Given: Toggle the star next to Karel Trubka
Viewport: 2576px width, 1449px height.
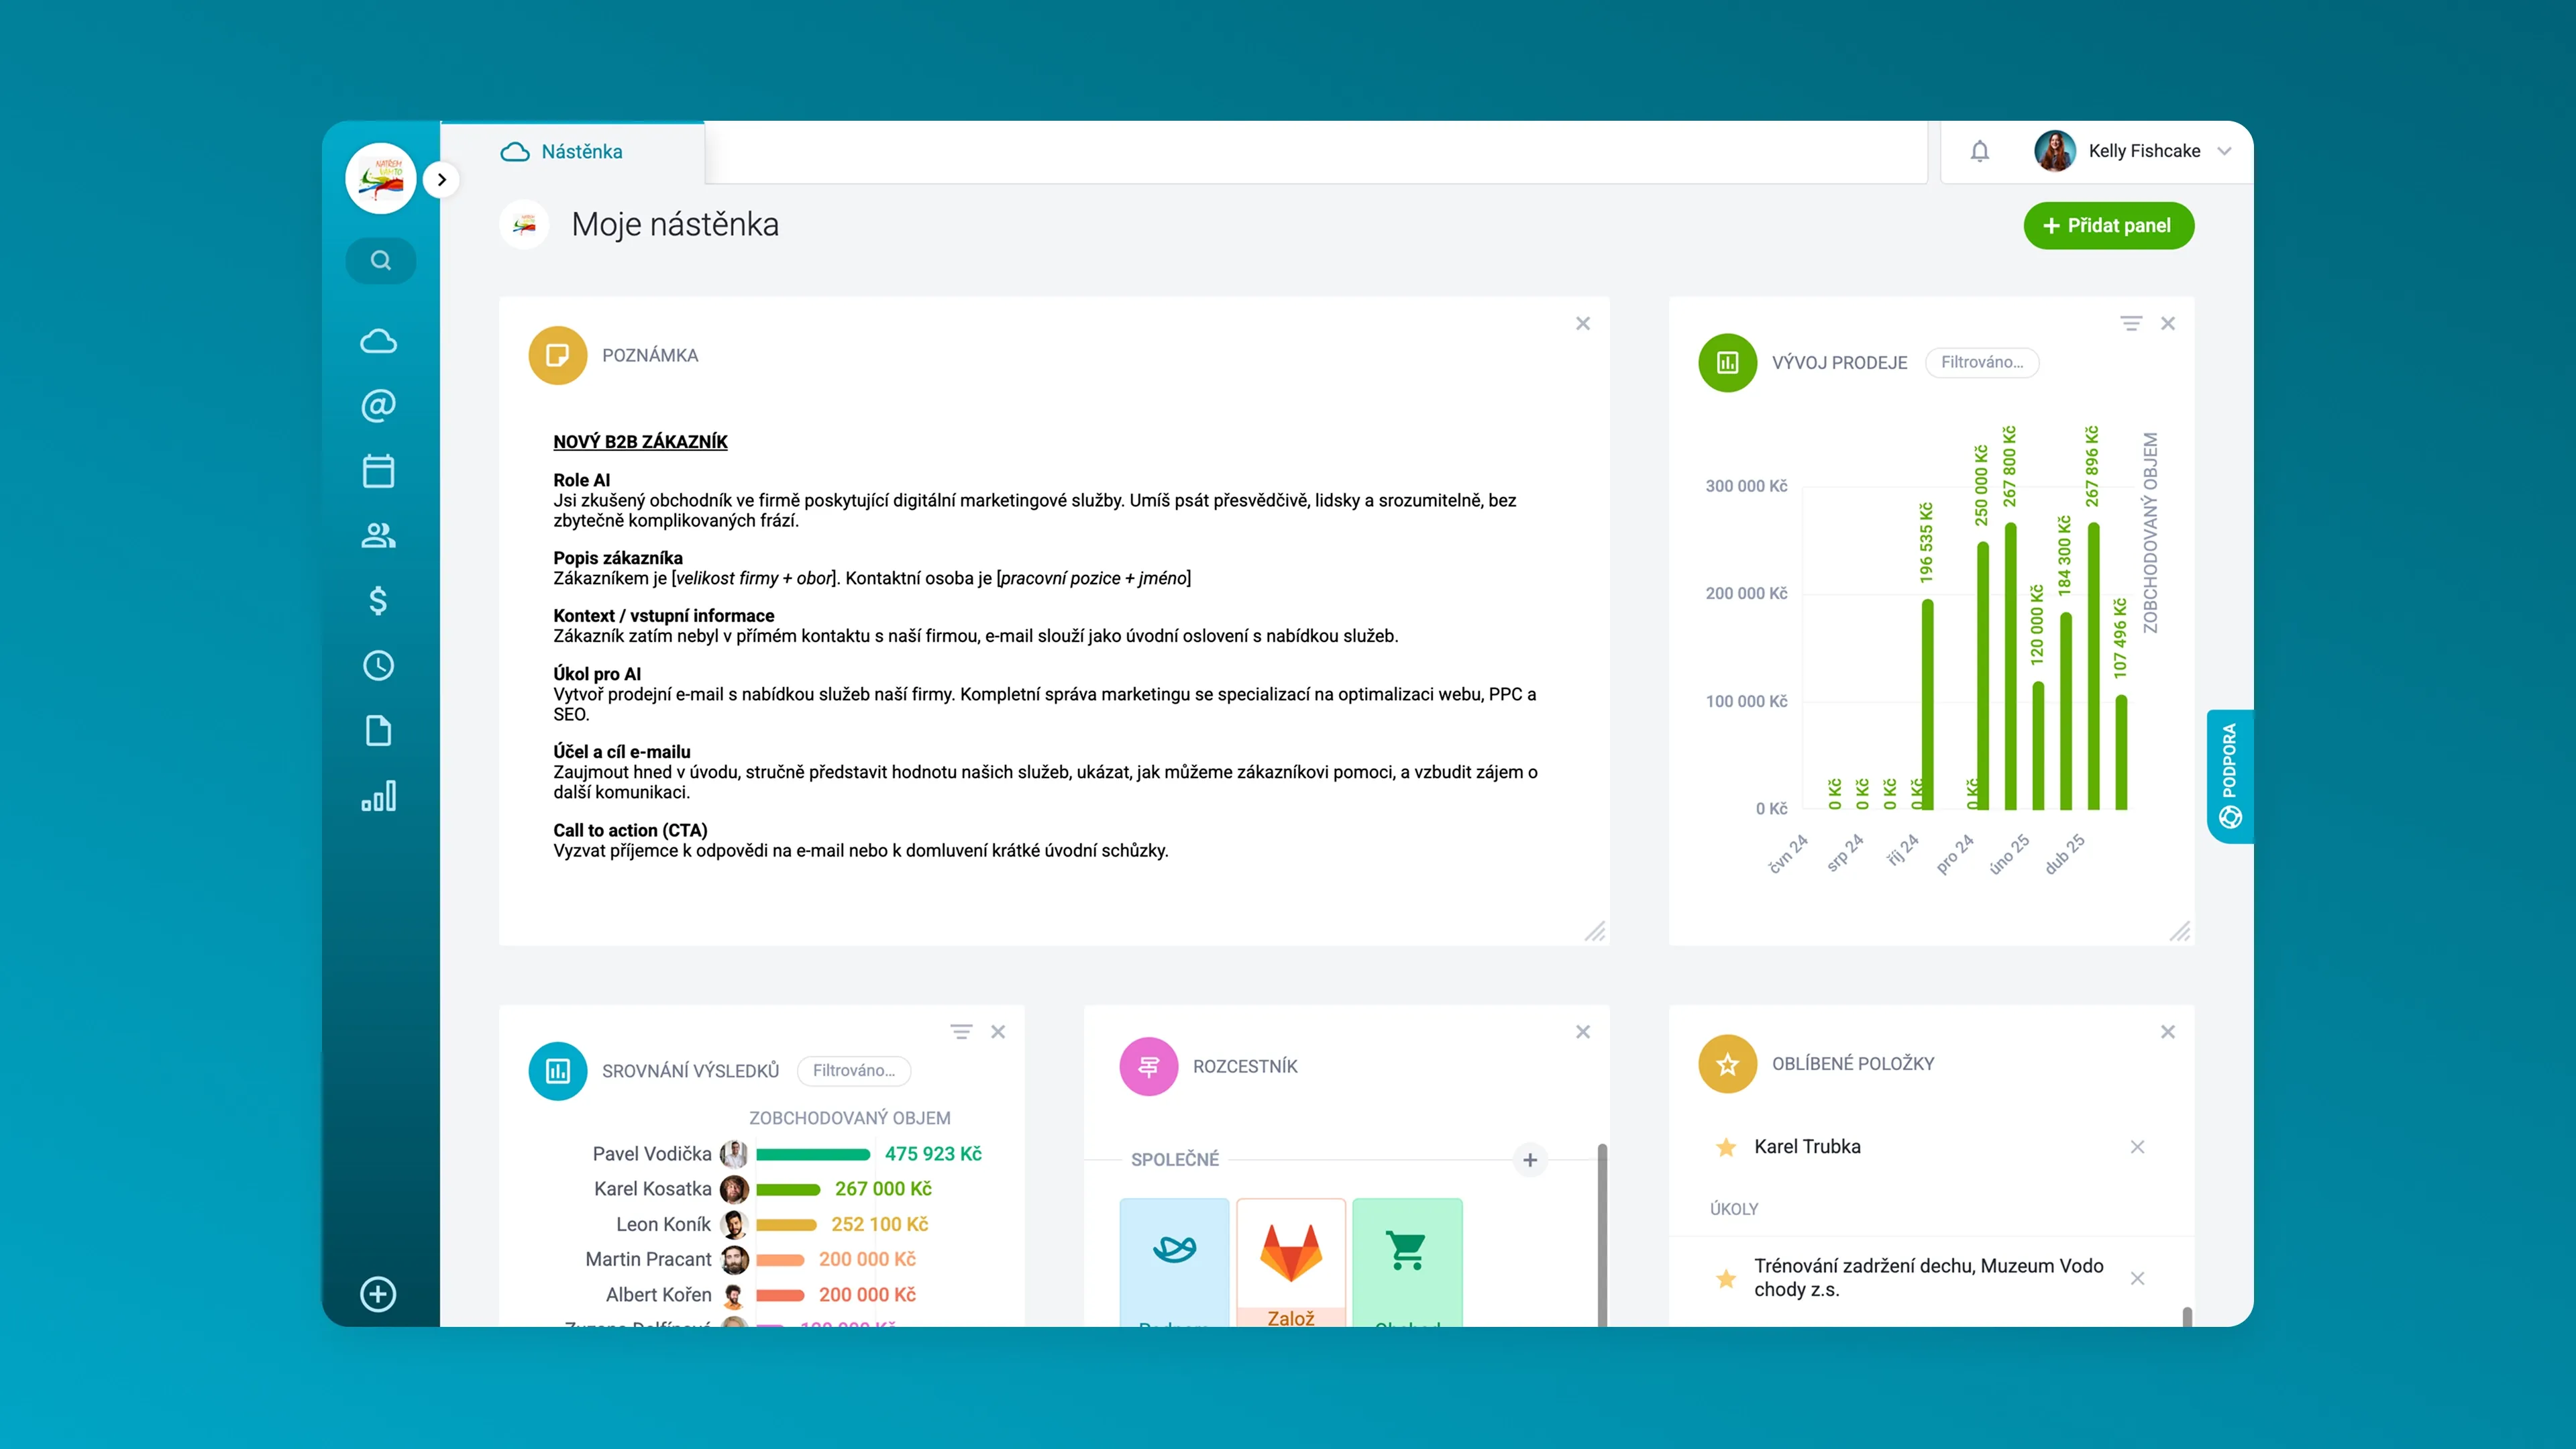Looking at the screenshot, I should [1726, 1147].
